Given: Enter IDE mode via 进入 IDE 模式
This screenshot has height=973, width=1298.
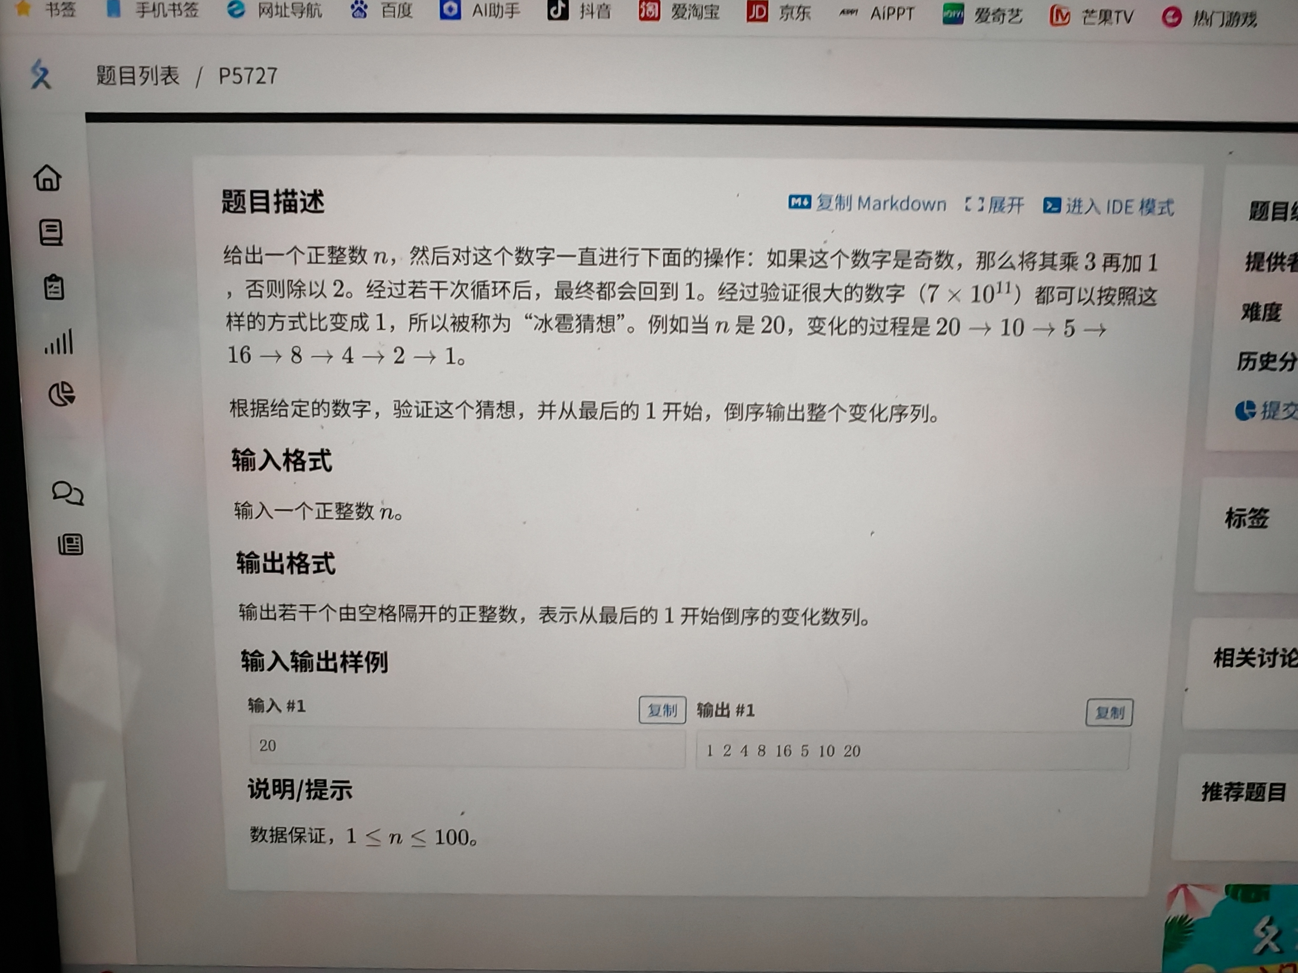Looking at the screenshot, I should click(1108, 207).
